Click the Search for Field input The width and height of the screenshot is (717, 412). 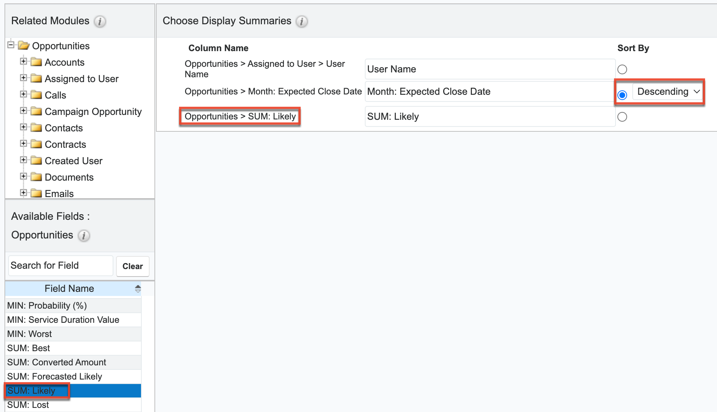[60, 266]
